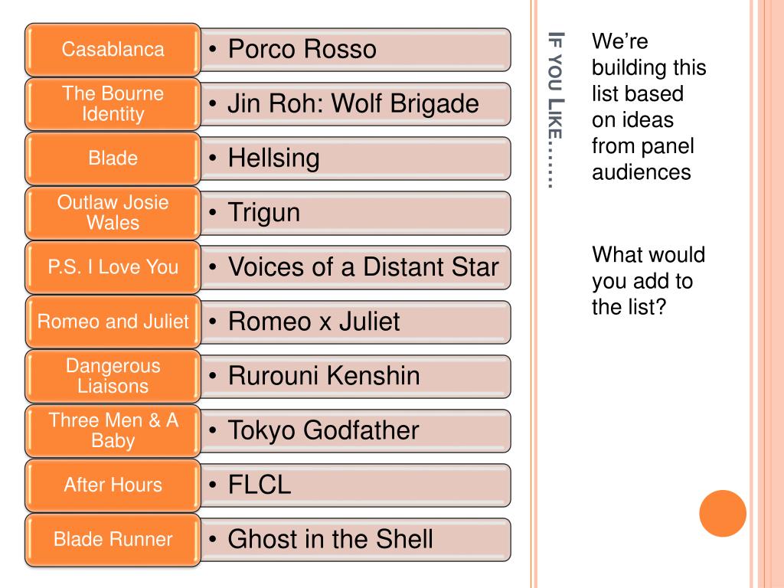Select the Outlaw Josie Wales box

click(x=113, y=213)
